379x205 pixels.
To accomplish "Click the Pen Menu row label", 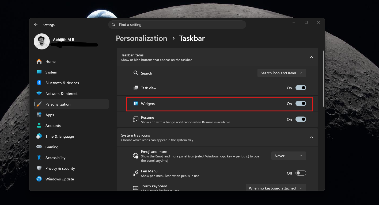I will coord(149,171).
